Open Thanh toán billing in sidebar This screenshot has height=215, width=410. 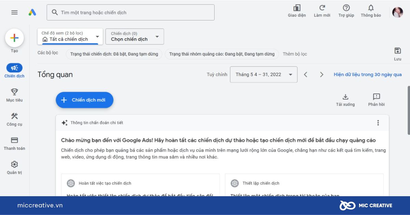[14, 143]
